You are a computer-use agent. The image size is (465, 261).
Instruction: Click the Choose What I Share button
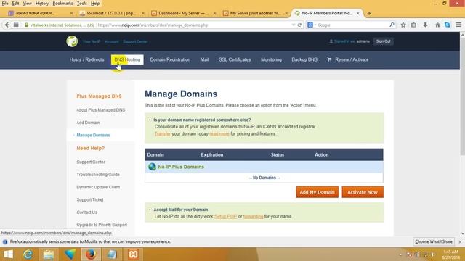[434, 241]
